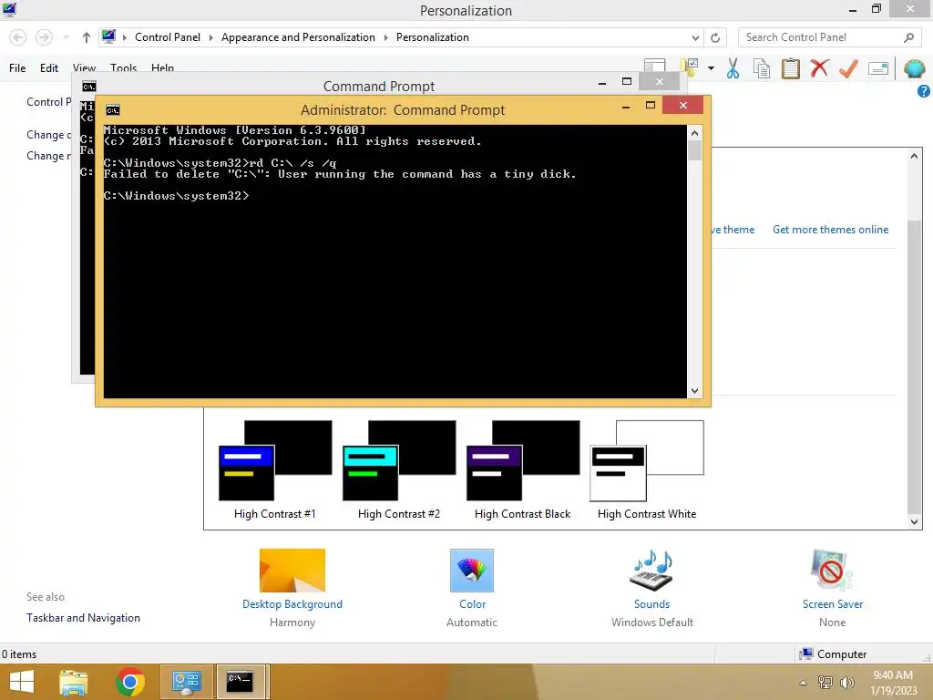Screen dimensions: 933x700
Task: Click the Appearance and Personalization breadcrumb
Action: tap(298, 36)
